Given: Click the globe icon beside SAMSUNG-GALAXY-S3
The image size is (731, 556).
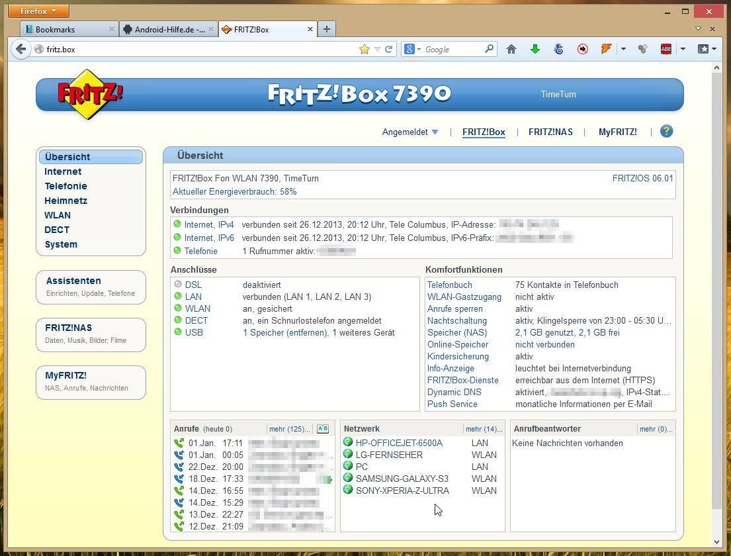Looking at the screenshot, I should [348, 478].
